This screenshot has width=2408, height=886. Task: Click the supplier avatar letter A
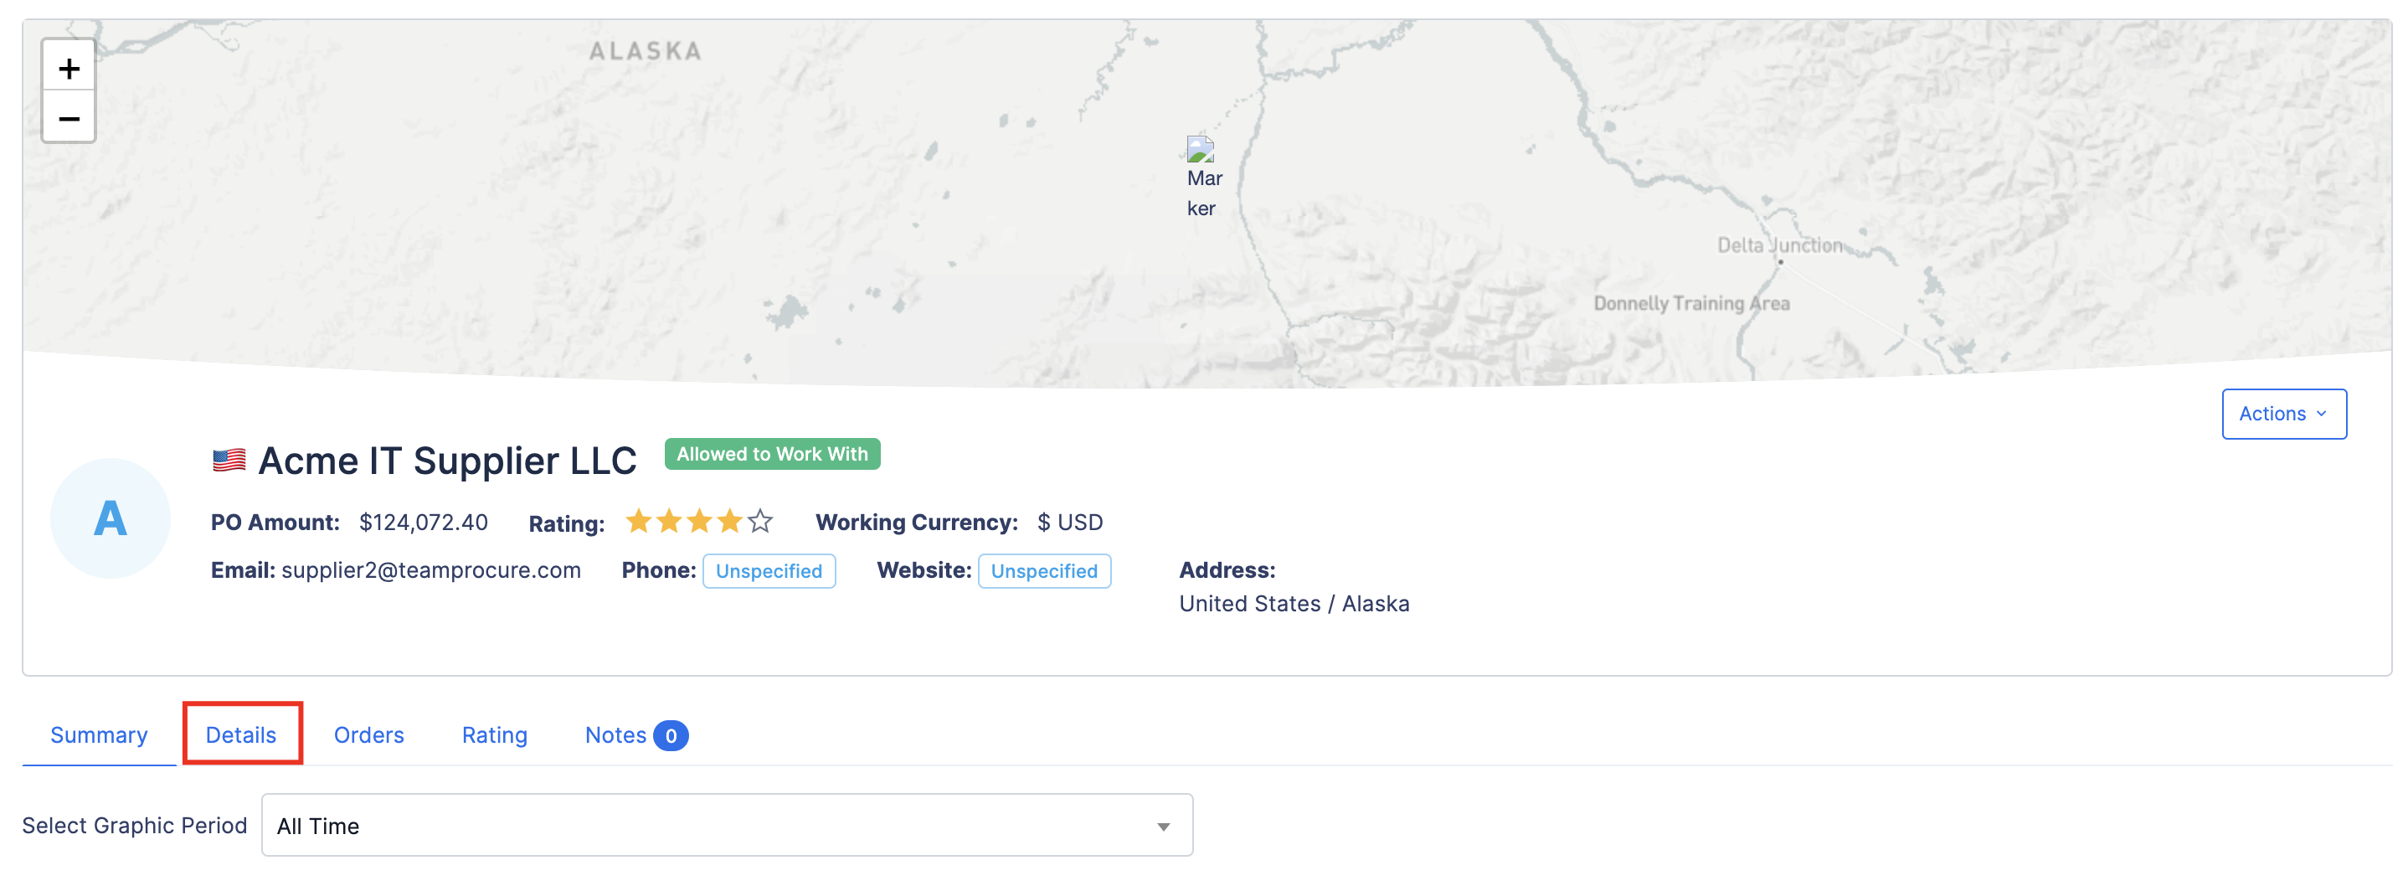click(111, 518)
